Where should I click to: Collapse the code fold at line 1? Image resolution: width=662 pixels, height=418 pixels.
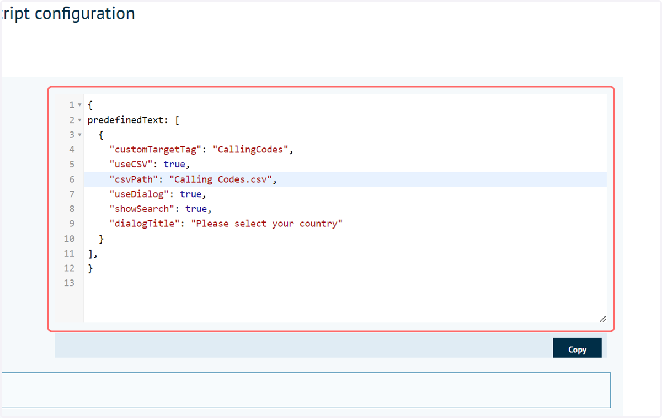click(x=80, y=105)
